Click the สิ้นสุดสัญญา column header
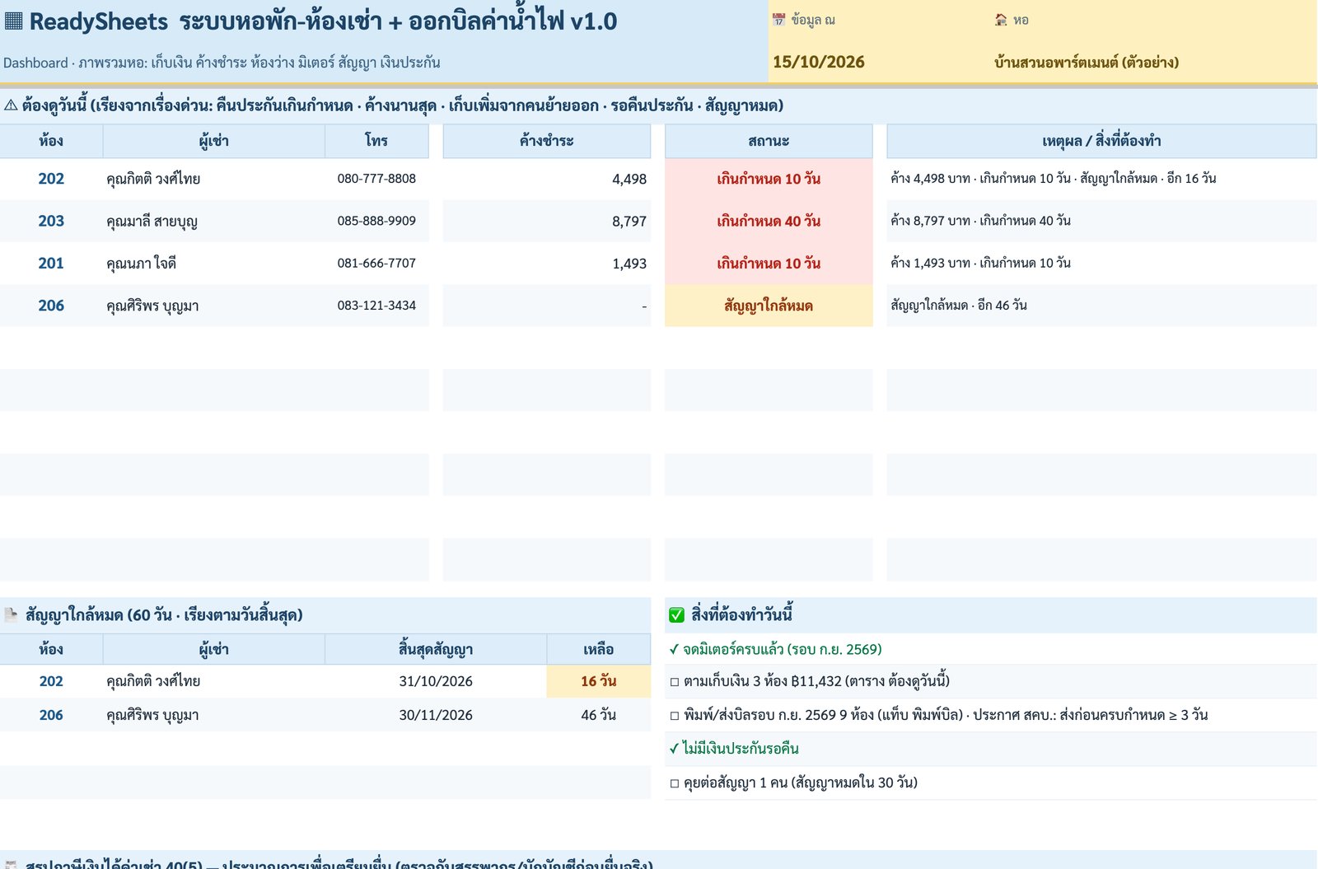The image size is (1318, 869). 436,649
